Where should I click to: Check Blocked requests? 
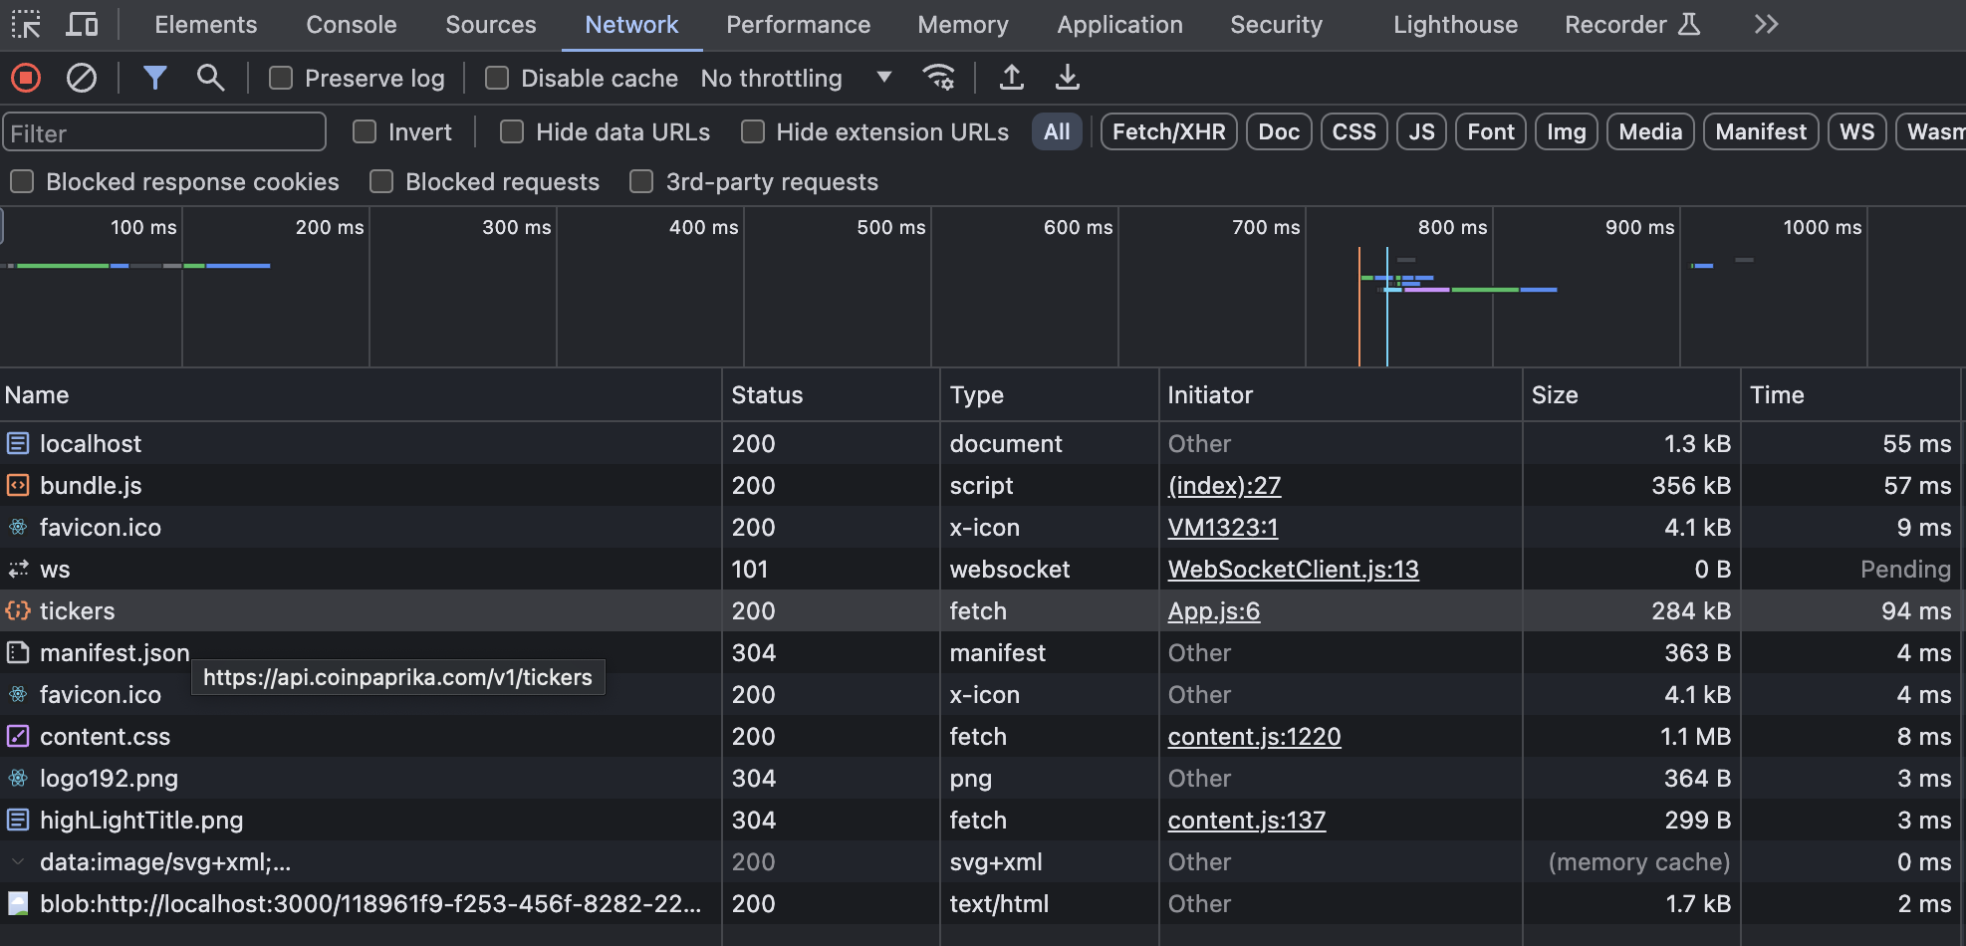381,181
